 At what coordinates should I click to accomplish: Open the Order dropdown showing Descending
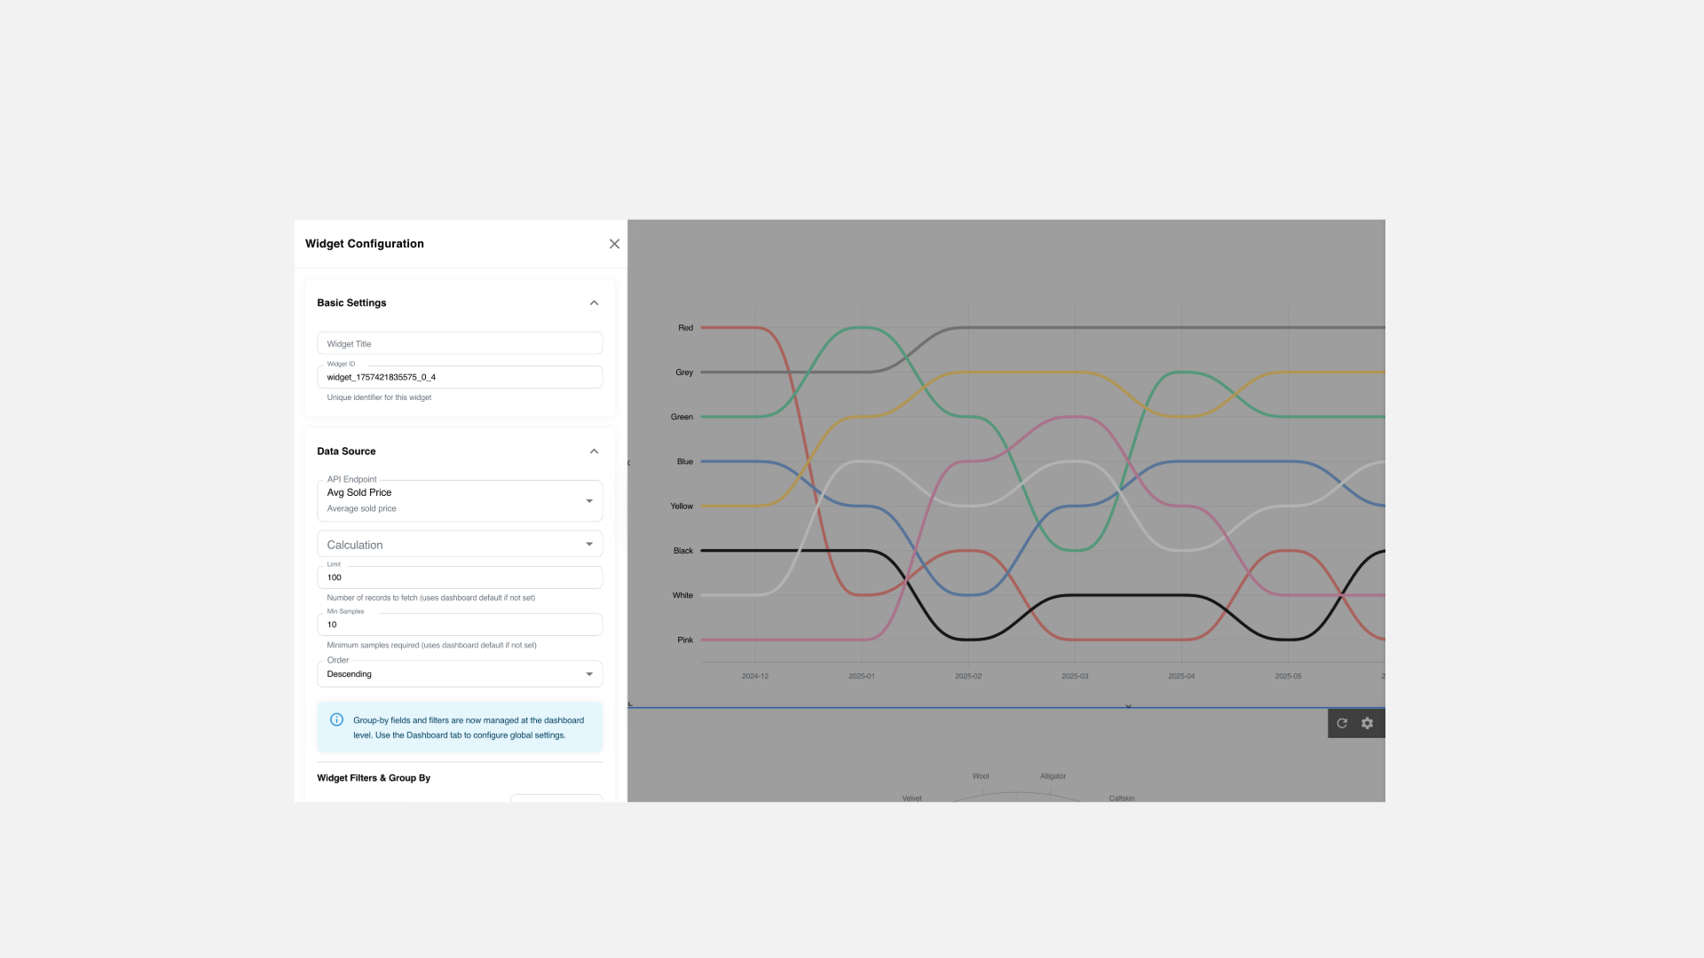coord(460,674)
